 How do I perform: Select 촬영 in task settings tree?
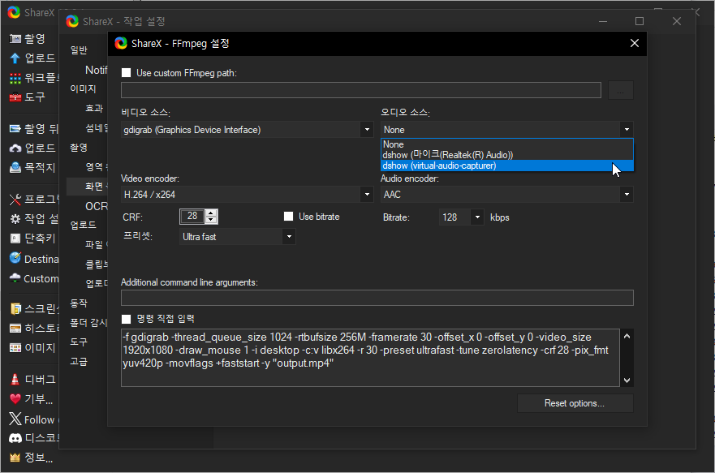pos(79,148)
